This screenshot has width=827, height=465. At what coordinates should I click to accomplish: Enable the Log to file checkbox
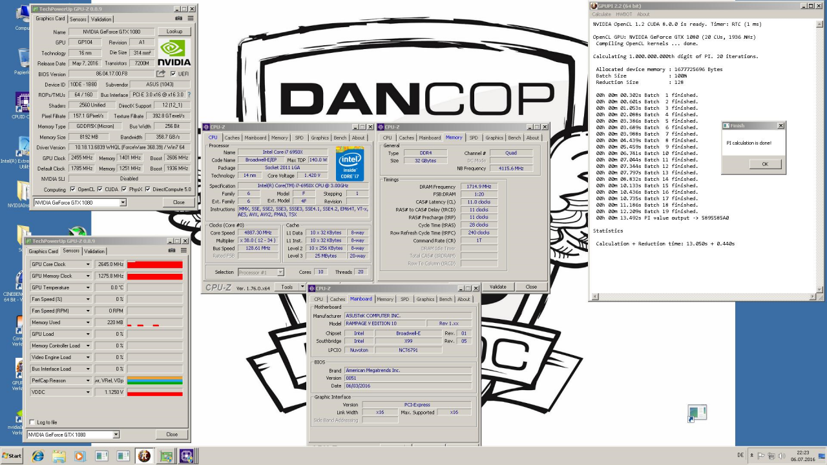(32, 422)
